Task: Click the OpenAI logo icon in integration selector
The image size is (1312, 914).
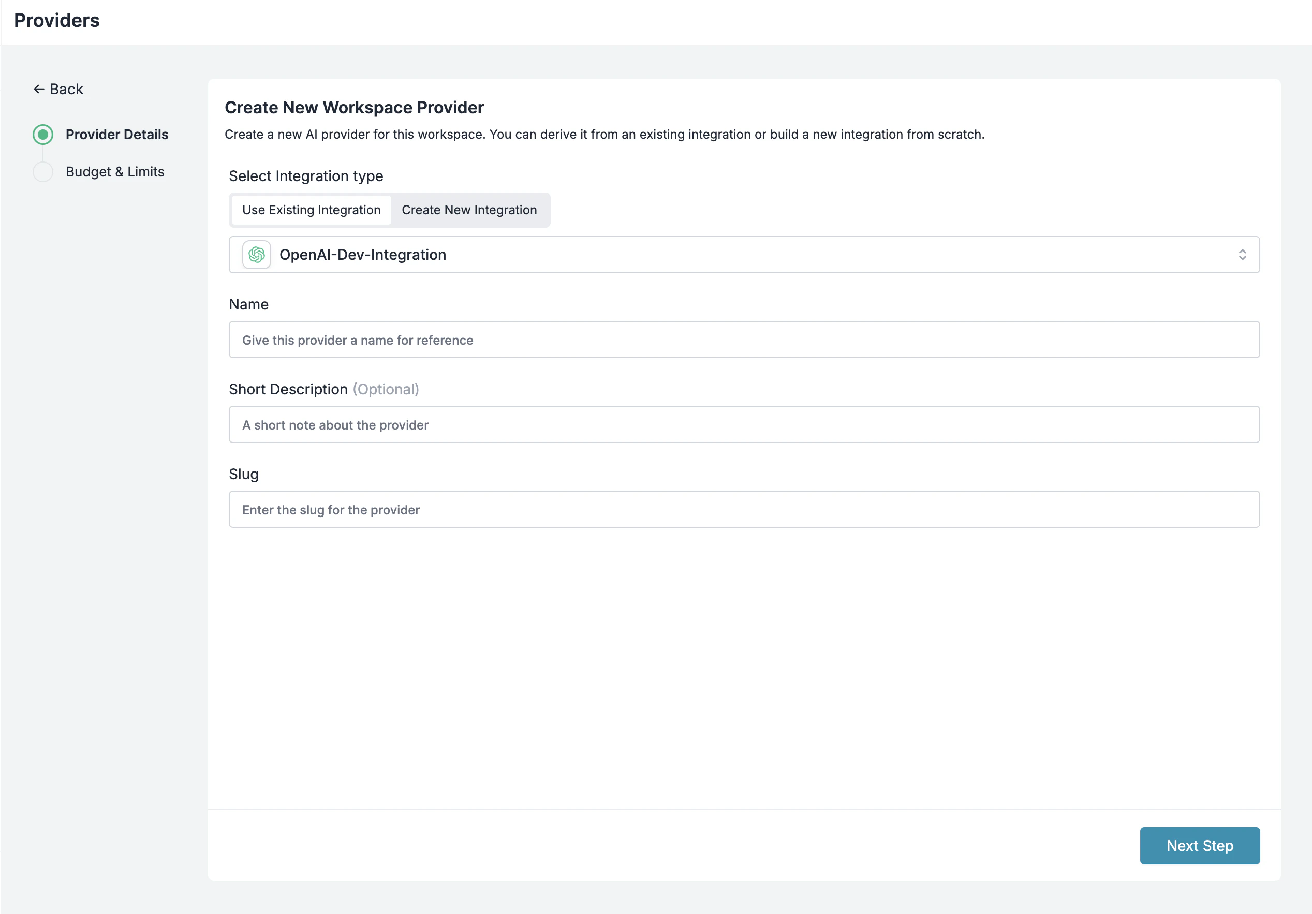Action: click(x=257, y=255)
